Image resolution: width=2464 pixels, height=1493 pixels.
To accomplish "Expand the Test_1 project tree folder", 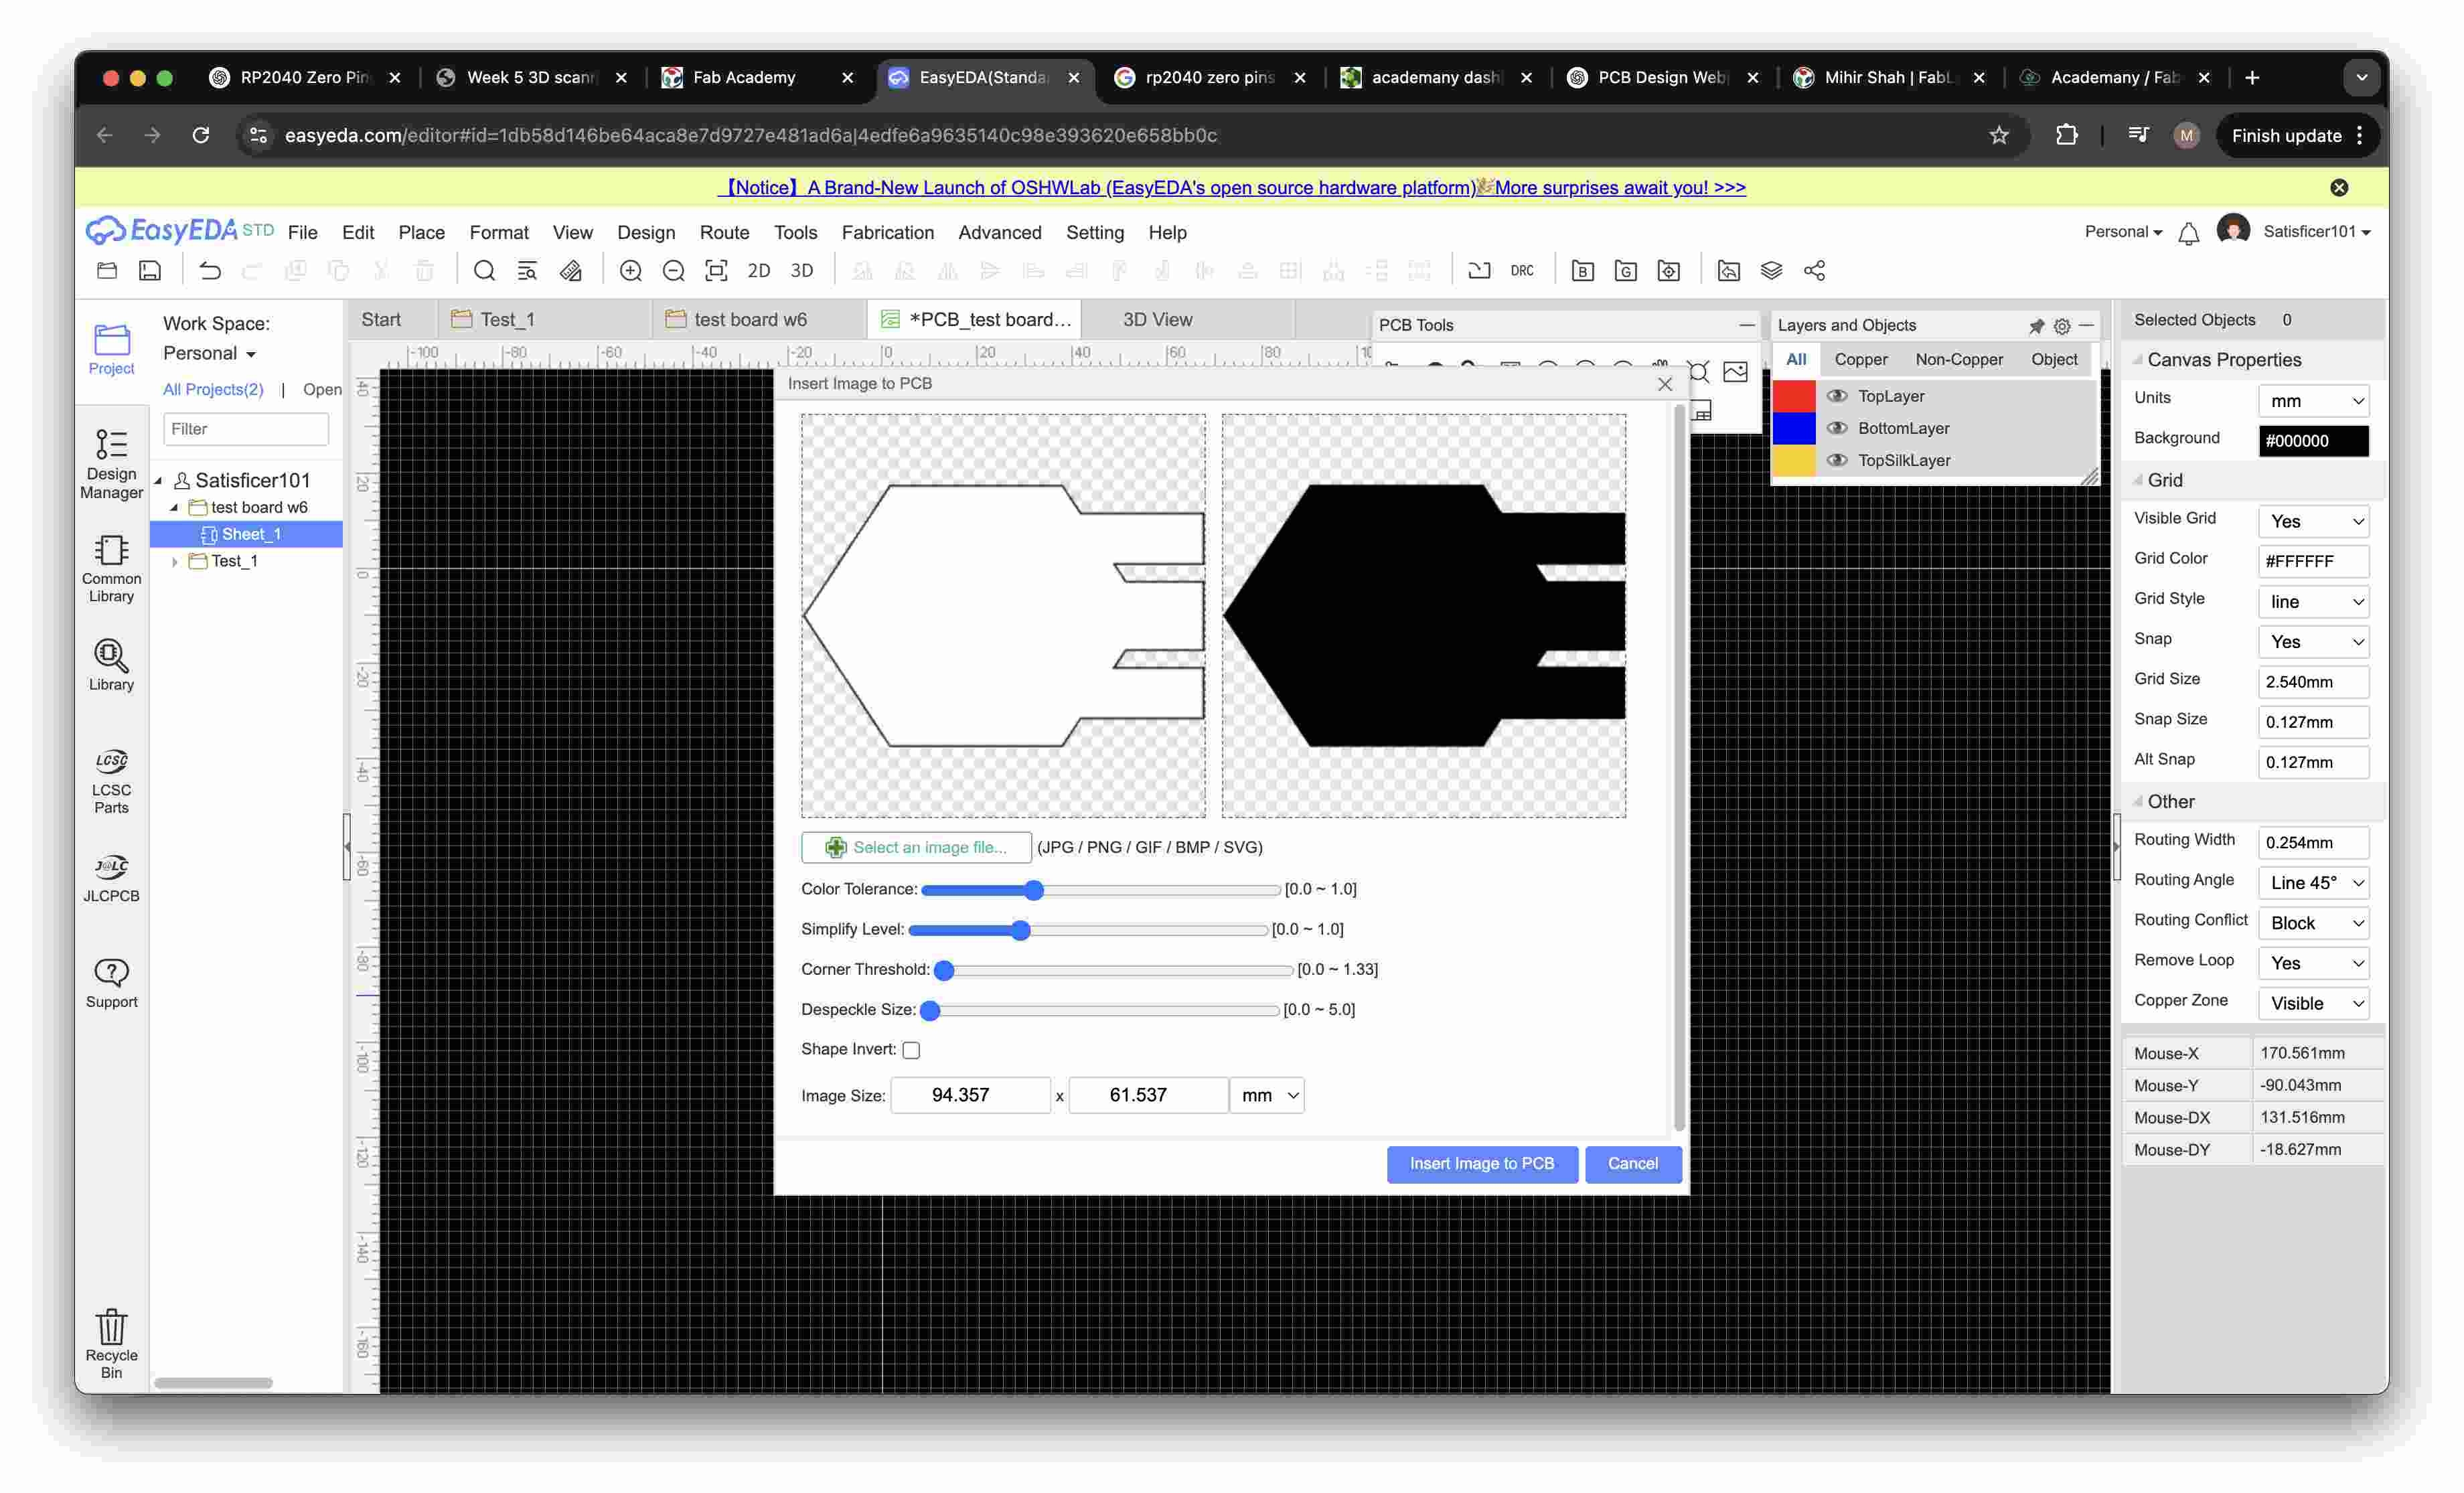I will click(x=175, y=561).
